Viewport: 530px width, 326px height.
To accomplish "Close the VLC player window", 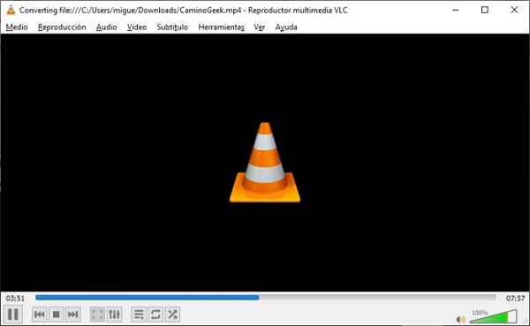I will (514, 10).
